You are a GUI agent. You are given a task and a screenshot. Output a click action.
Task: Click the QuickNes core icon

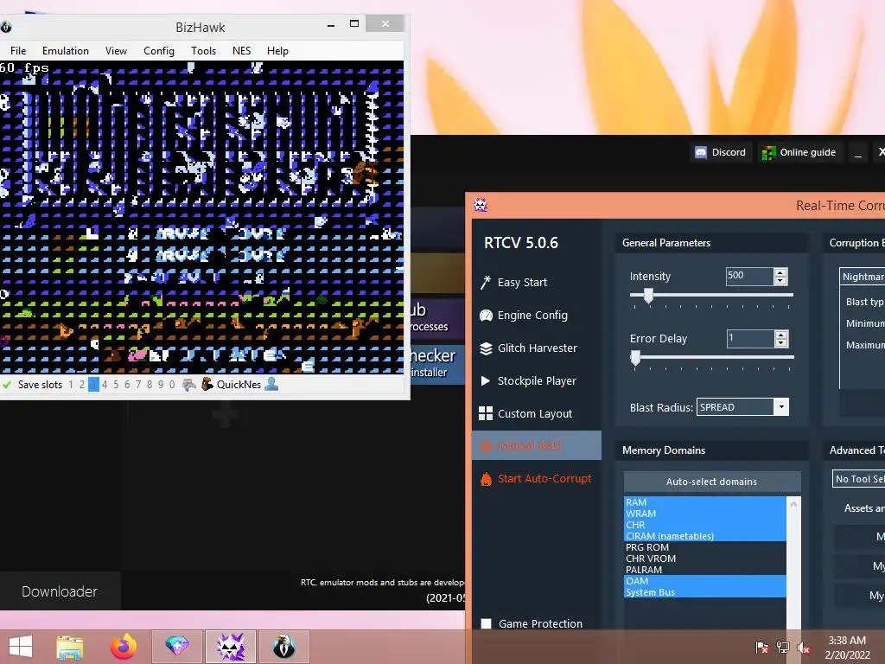pyautogui.click(x=207, y=384)
